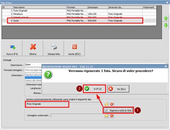Click the Elimina red X button
This screenshot has height=130, width=170.
click(x=33, y=48)
